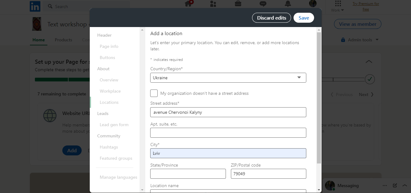
Task: Click the State/Province input field
Action: tap(188, 174)
